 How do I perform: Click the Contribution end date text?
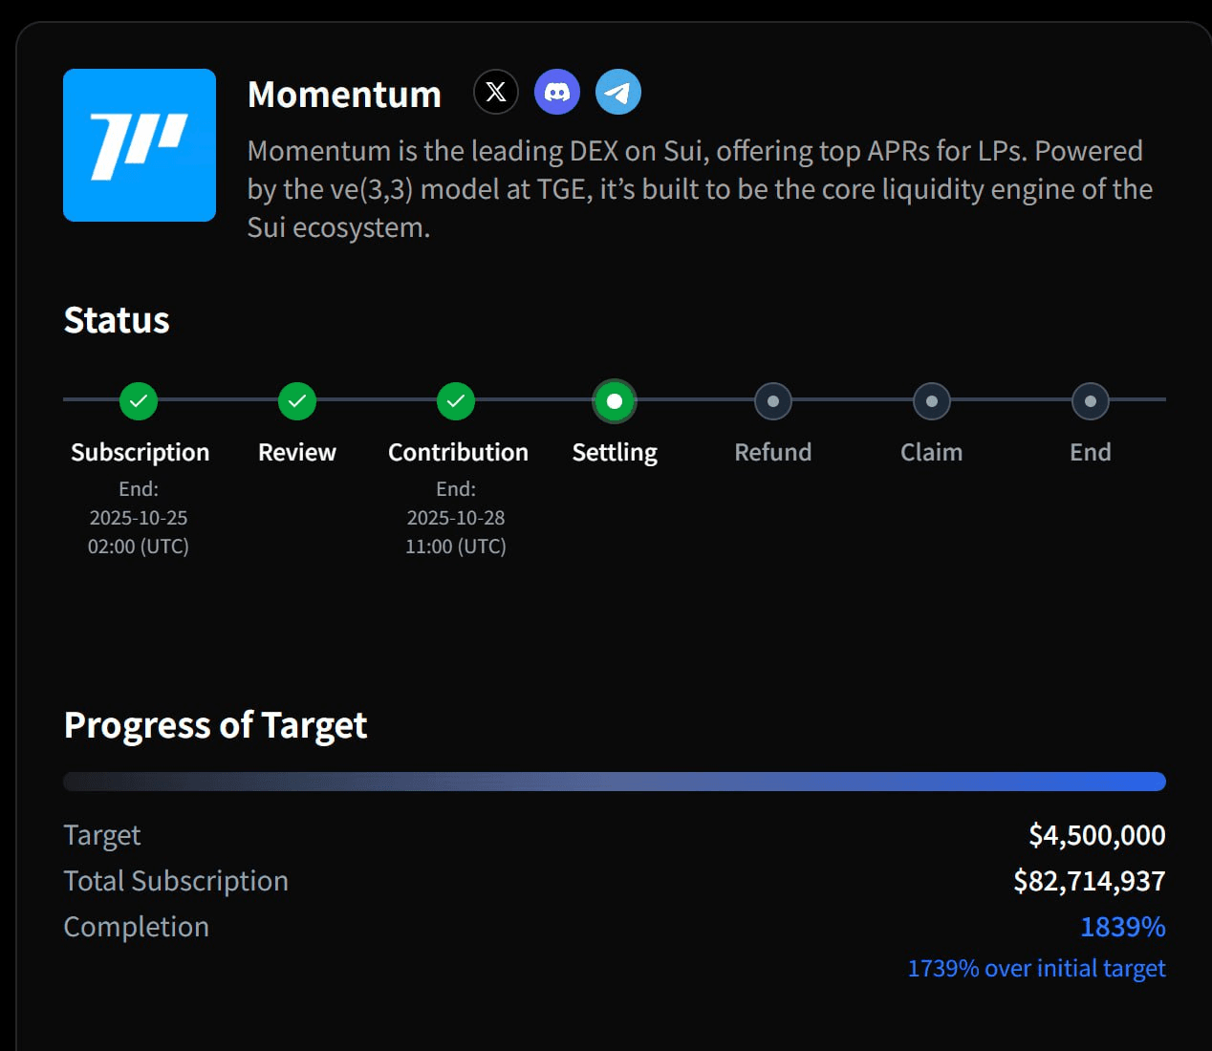coord(456,518)
